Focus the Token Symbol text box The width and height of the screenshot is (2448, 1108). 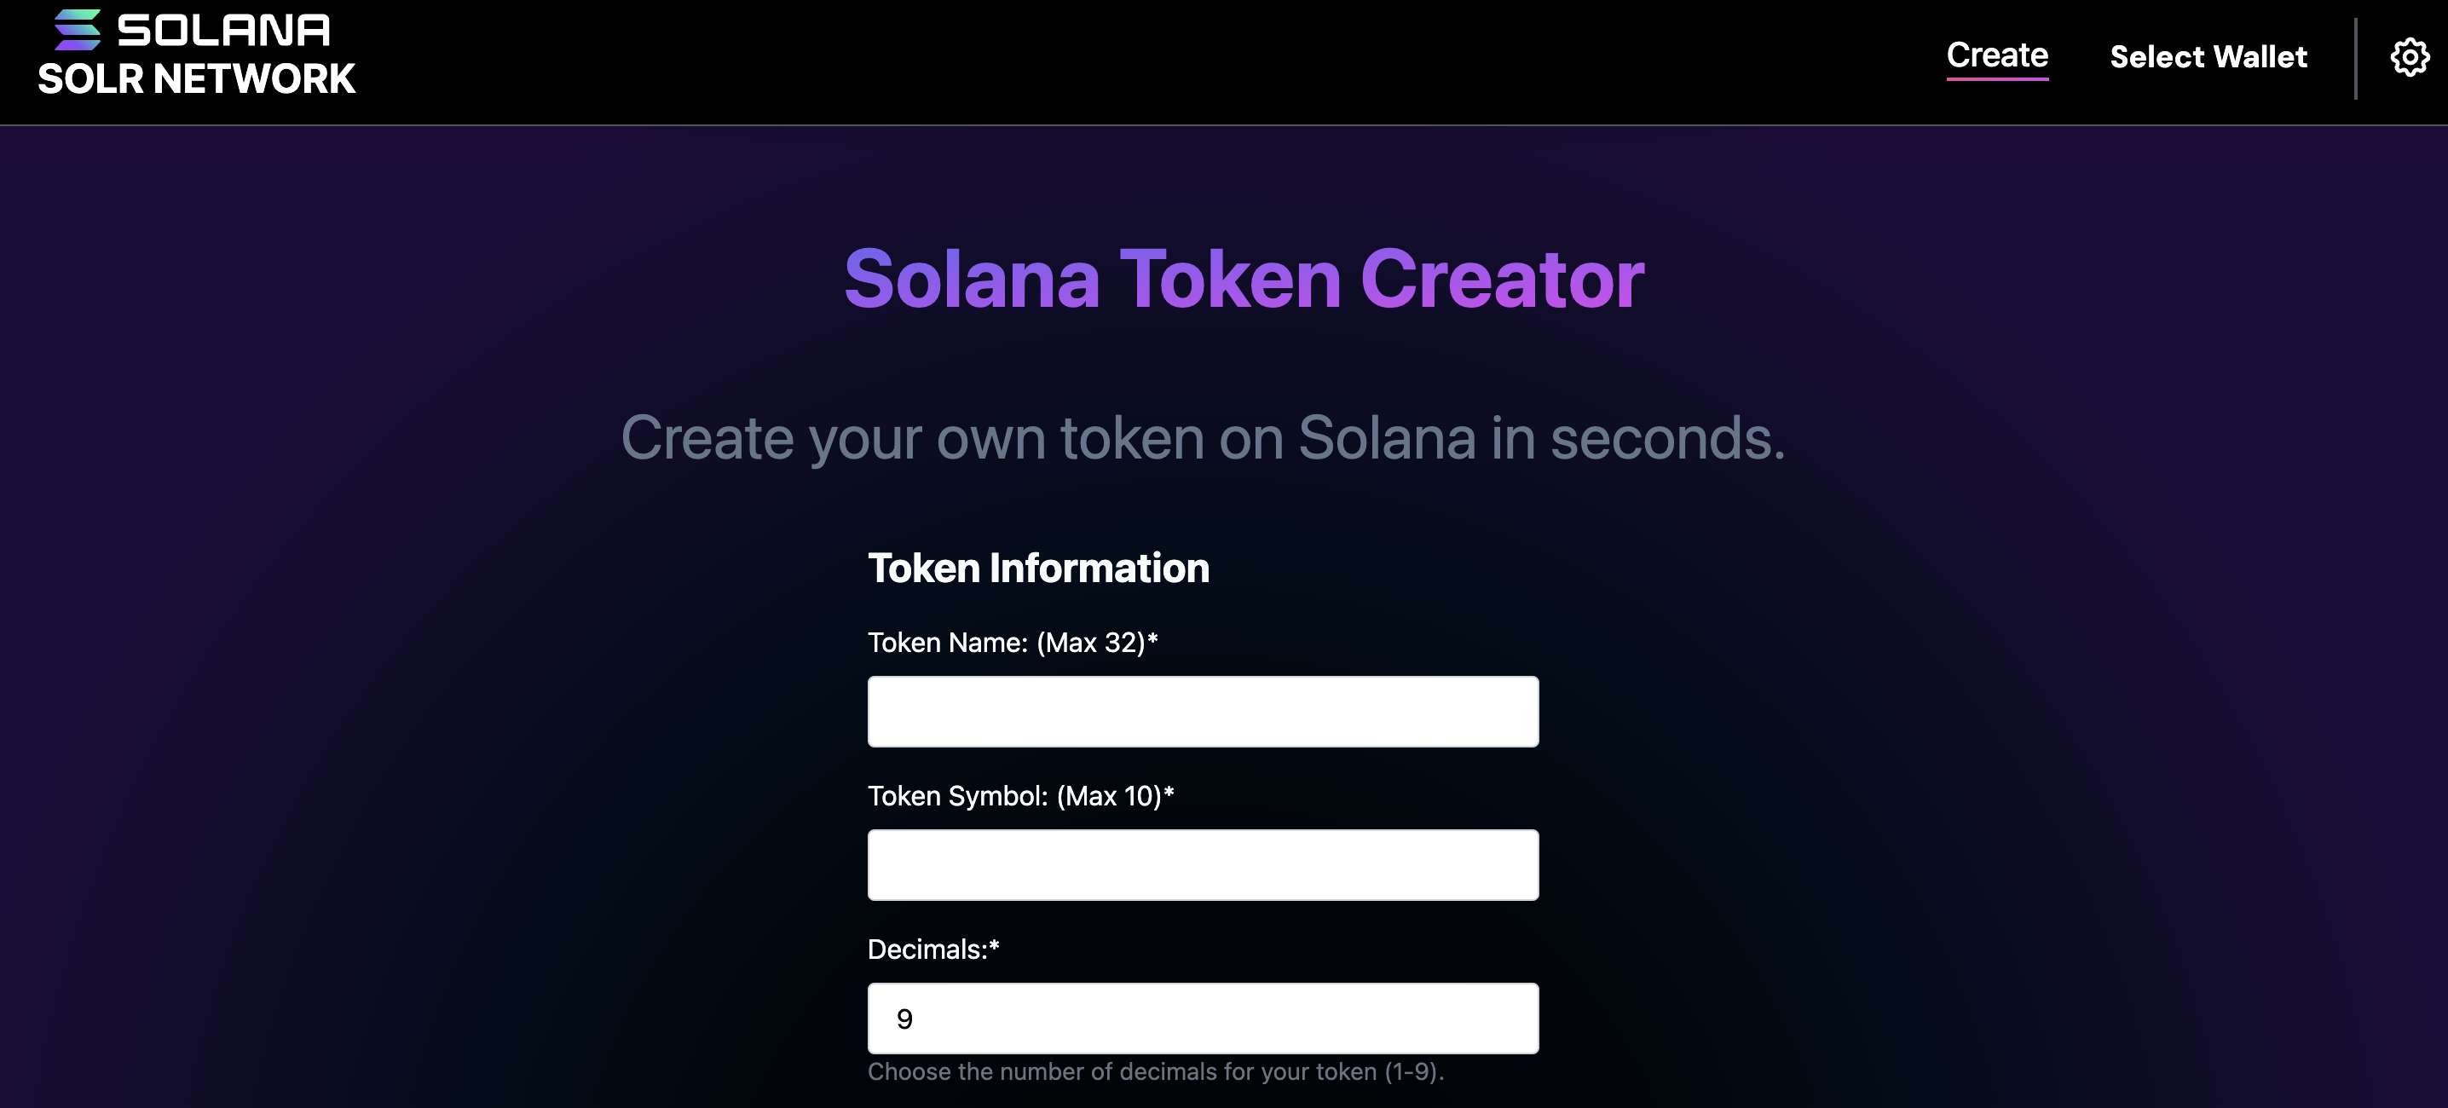[x=1202, y=863]
